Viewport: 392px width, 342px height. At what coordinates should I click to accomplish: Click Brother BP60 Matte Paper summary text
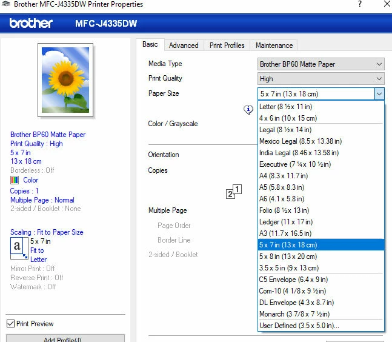coord(48,135)
